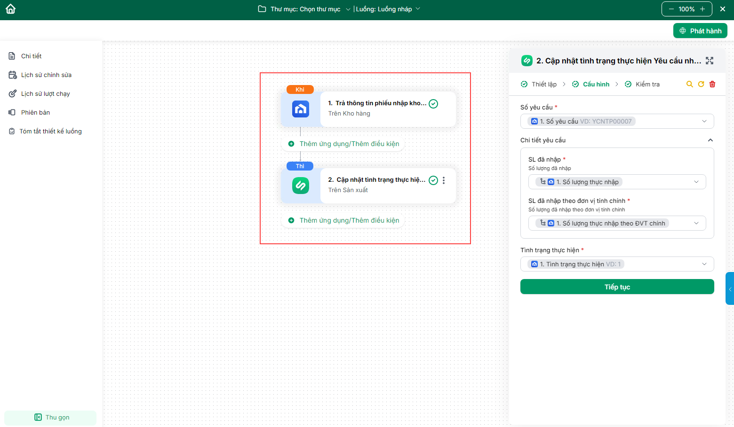Click the Phát hành publish button
The height and width of the screenshot is (427, 734).
(x=700, y=31)
